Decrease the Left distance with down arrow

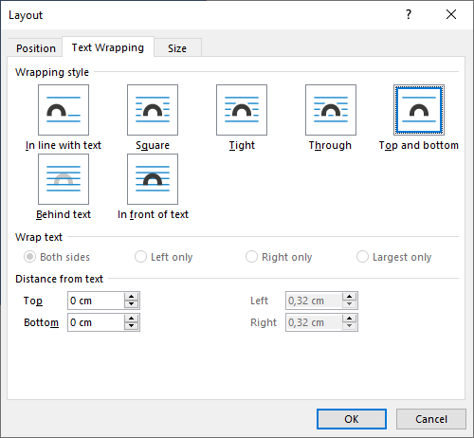pos(350,304)
